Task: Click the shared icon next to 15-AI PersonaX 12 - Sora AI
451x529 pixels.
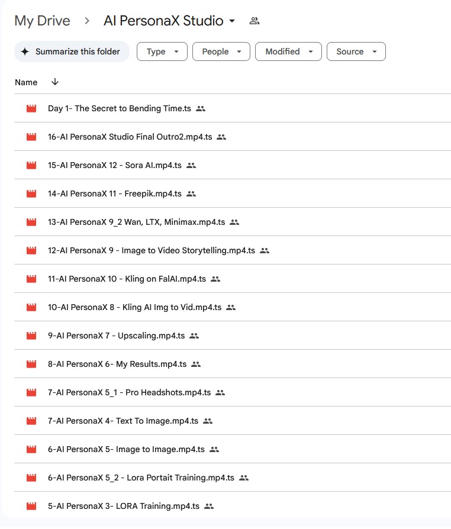Action: [x=191, y=165]
